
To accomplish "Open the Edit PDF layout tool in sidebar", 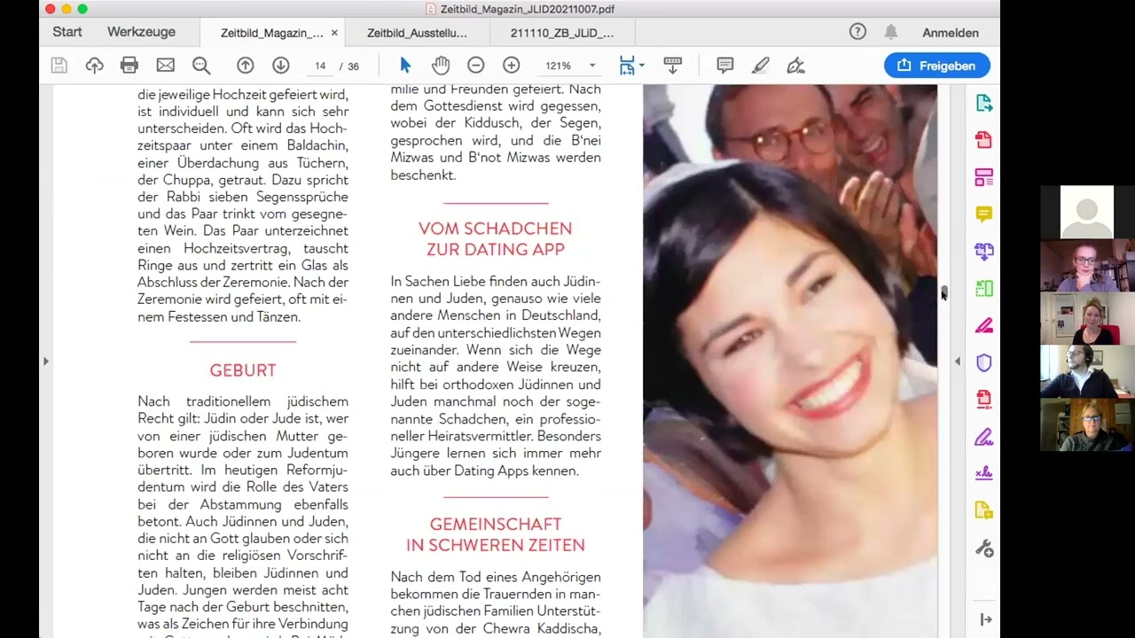I will tap(984, 177).
